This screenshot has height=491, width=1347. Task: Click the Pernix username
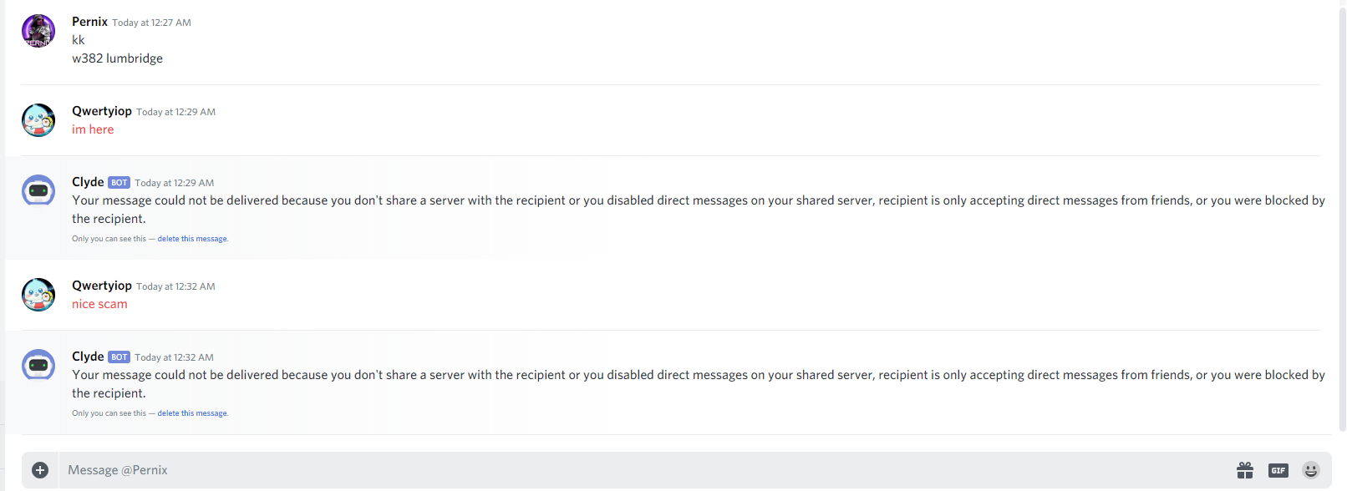89,22
